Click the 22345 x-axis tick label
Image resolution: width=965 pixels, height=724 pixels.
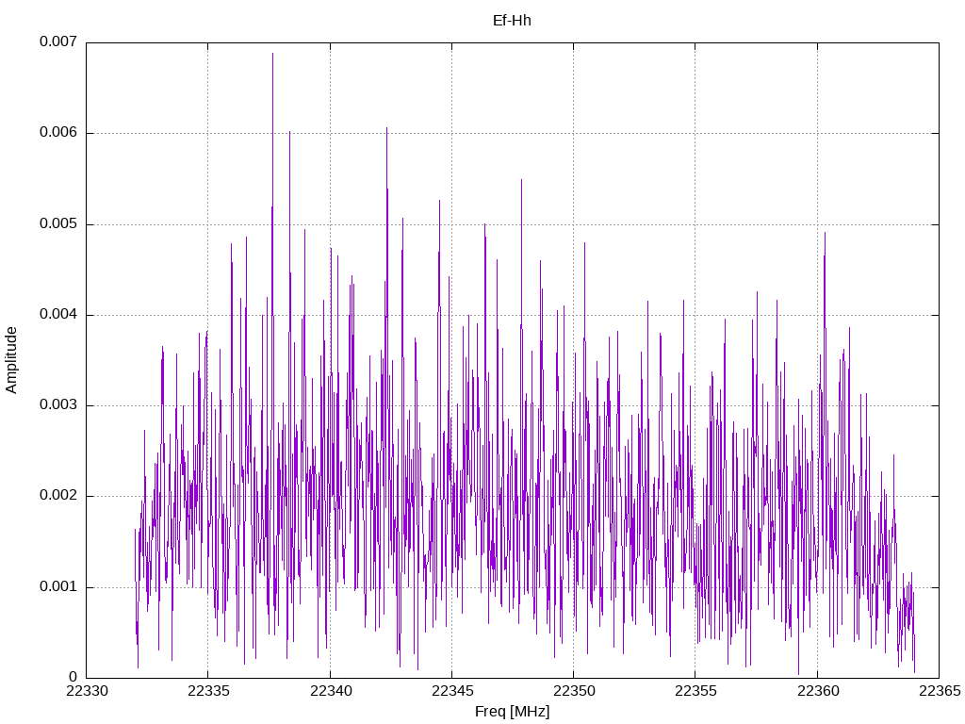coord(452,691)
